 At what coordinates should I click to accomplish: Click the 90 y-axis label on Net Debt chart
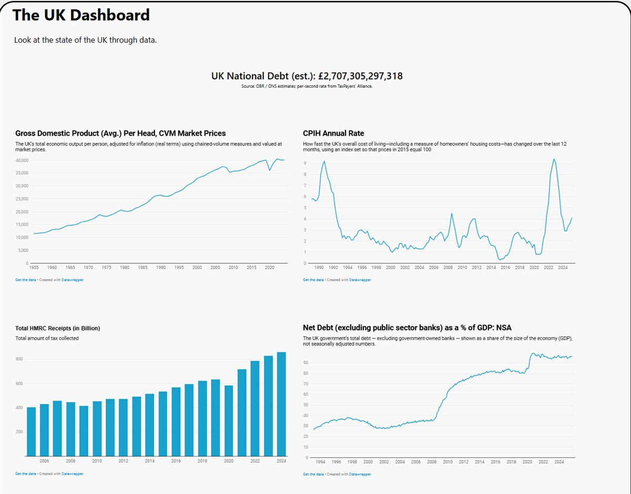(x=306, y=363)
